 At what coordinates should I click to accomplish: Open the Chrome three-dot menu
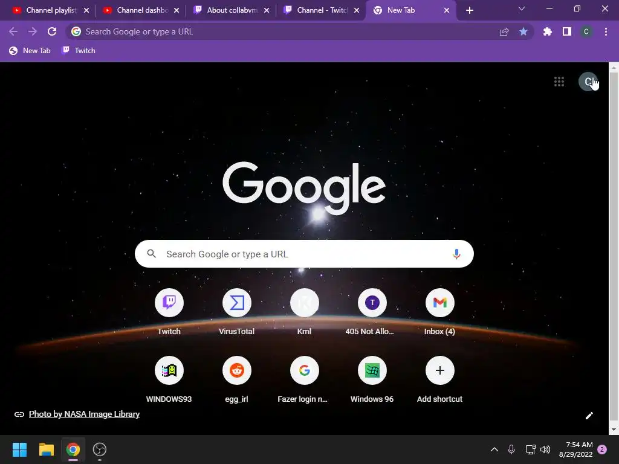pyautogui.click(x=606, y=31)
